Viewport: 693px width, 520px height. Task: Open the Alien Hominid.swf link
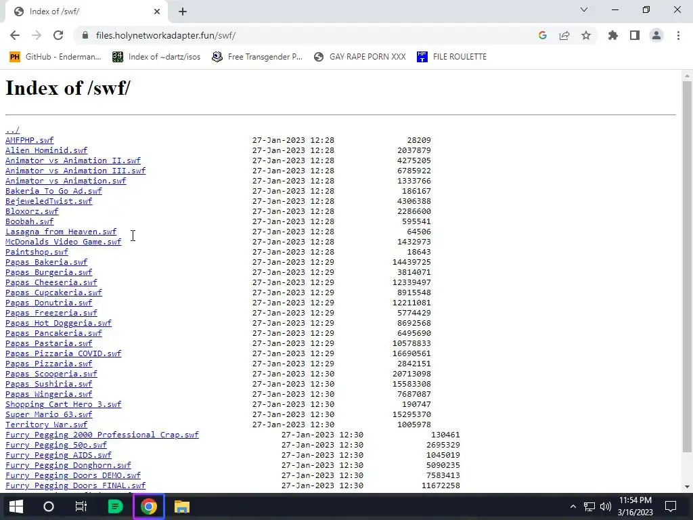click(47, 150)
